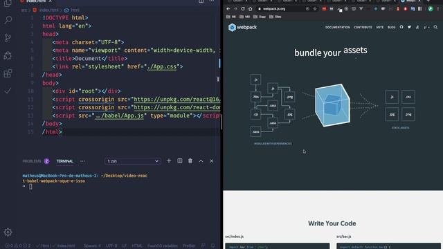The height and width of the screenshot is (249, 443).
Task: Split the terminal panel
Action: [180, 161]
